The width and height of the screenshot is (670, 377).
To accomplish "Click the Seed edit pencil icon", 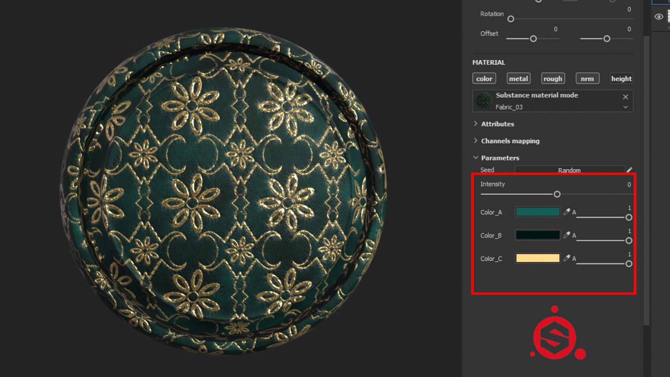I will tap(629, 169).
